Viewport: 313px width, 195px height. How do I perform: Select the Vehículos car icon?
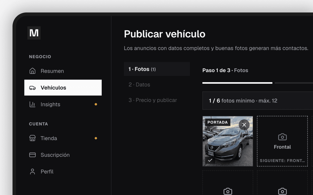(x=32, y=88)
